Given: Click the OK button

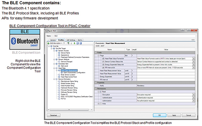Looking at the screenshot, I should pos(160,115).
